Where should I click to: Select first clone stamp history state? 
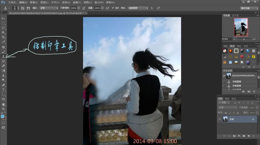240,81
